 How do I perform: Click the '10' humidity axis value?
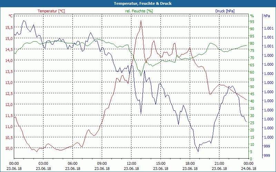[x=252, y=144]
